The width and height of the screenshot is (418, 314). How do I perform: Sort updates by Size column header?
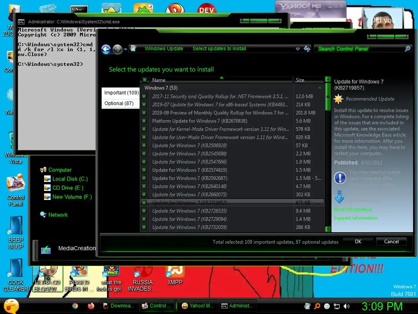(309, 80)
